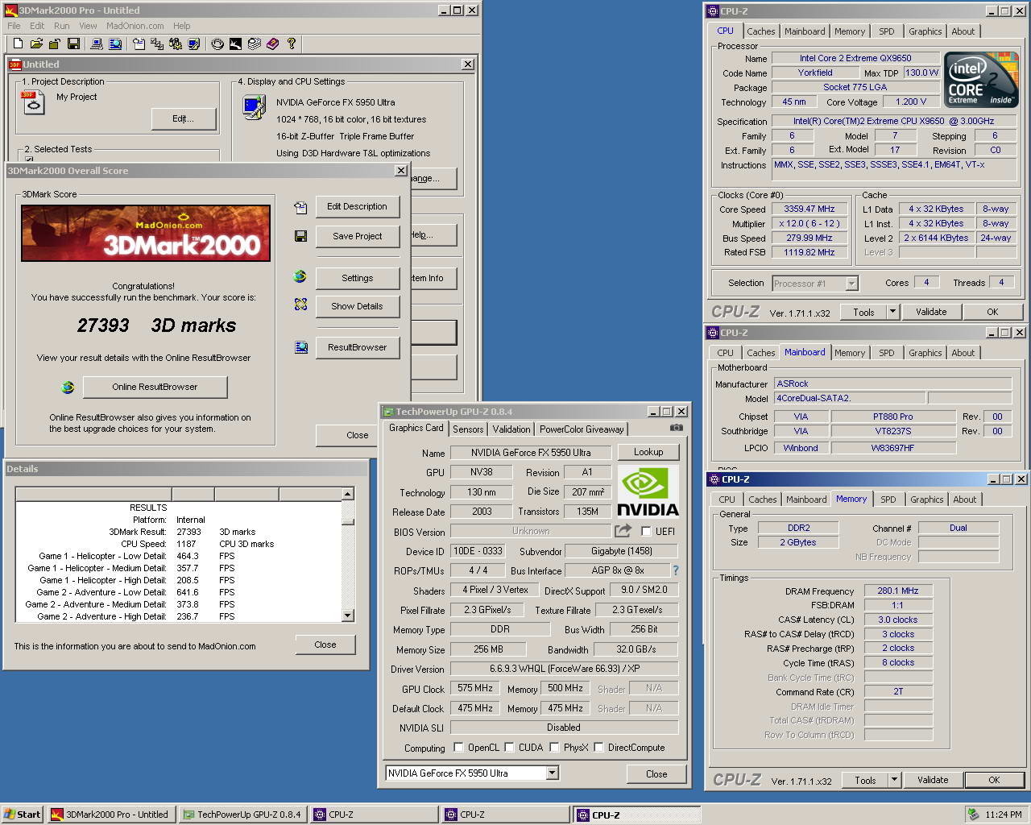Open the Run menu in 3DMark2000
The image size is (1031, 825).
61,26
